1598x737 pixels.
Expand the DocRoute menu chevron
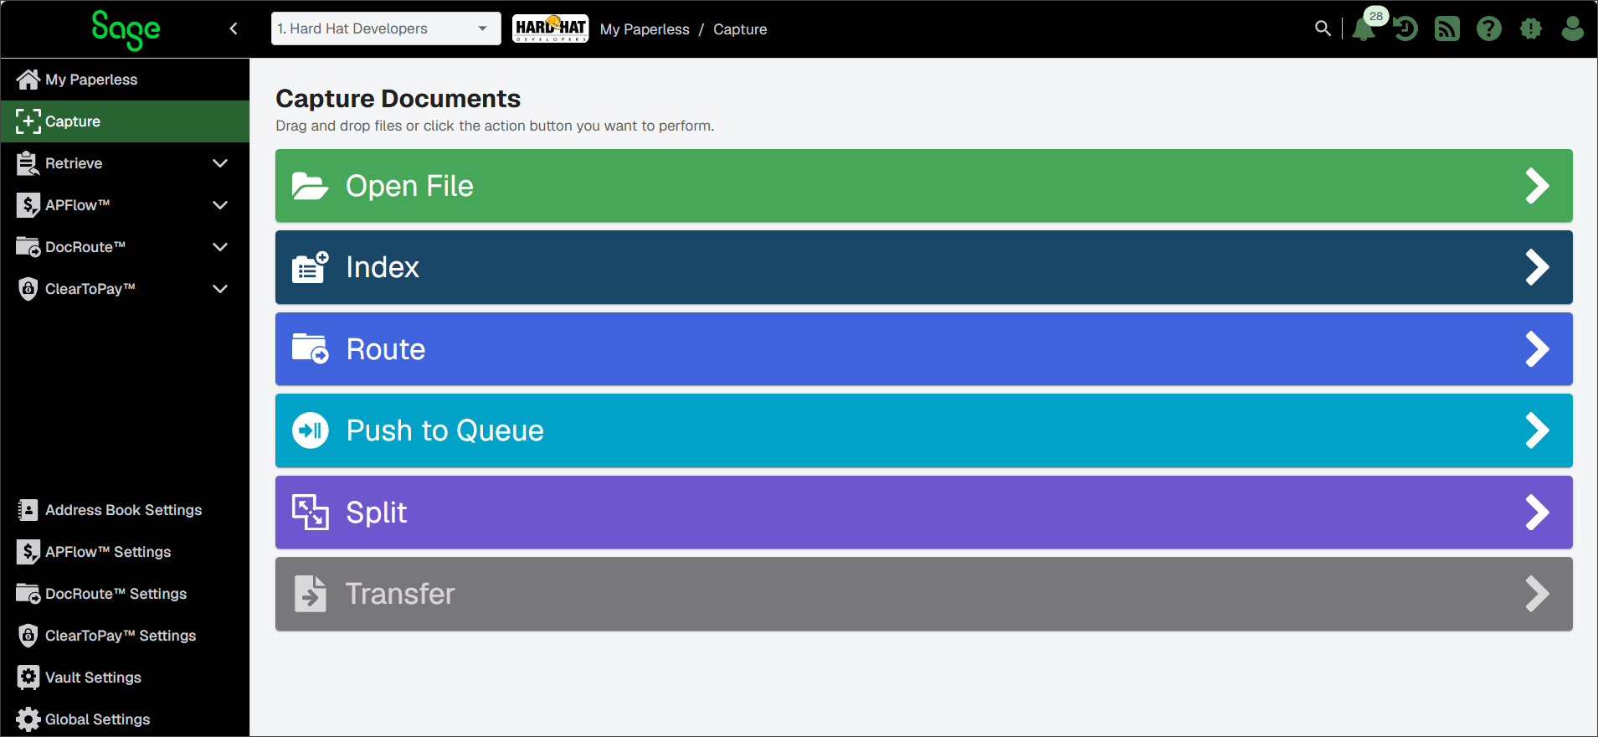pos(220,247)
